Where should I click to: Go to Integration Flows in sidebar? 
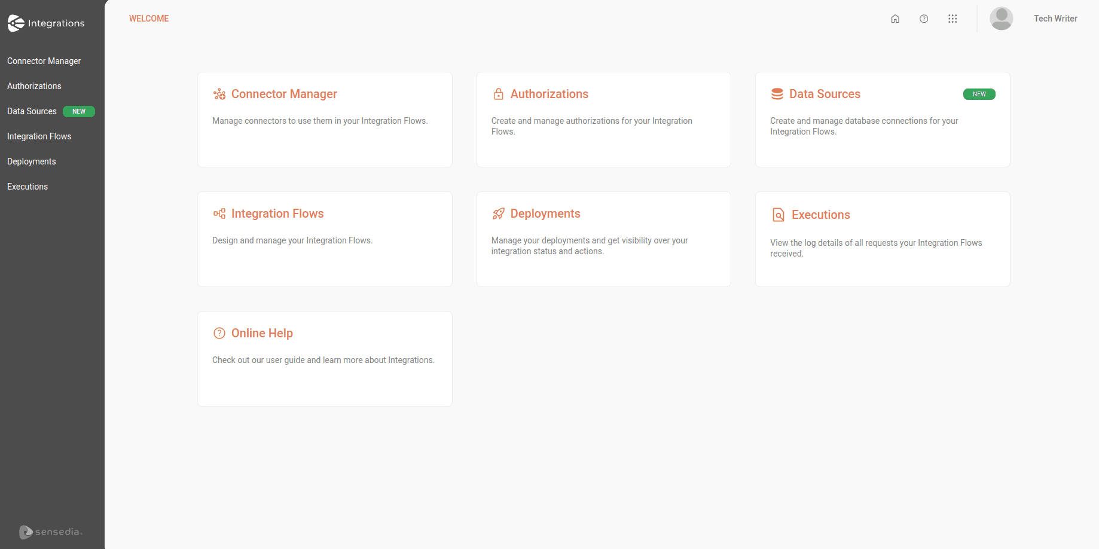tap(39, 136)
